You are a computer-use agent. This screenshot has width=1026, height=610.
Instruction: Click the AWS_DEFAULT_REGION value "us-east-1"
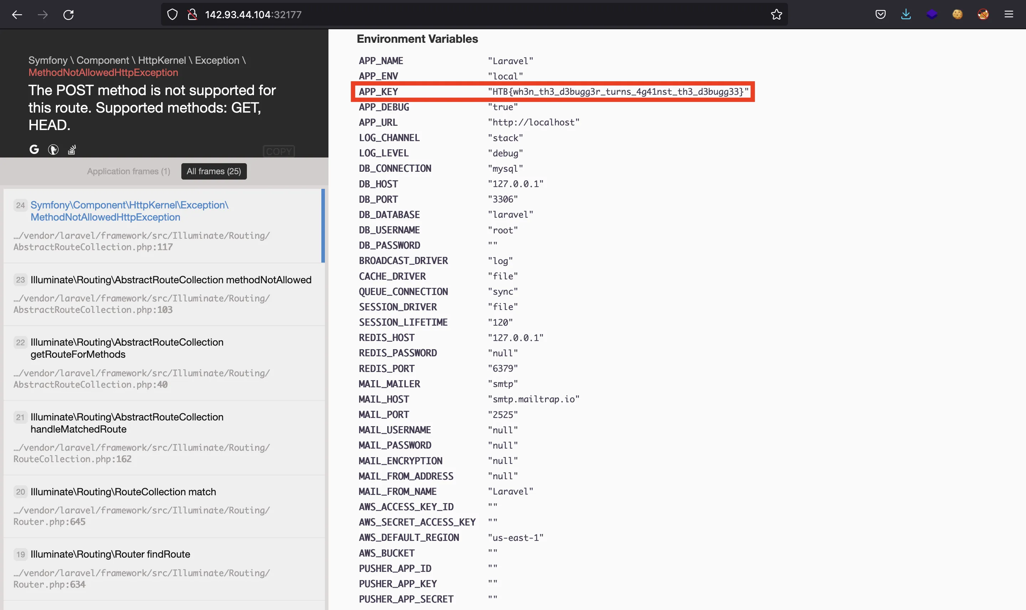[515, 538]
